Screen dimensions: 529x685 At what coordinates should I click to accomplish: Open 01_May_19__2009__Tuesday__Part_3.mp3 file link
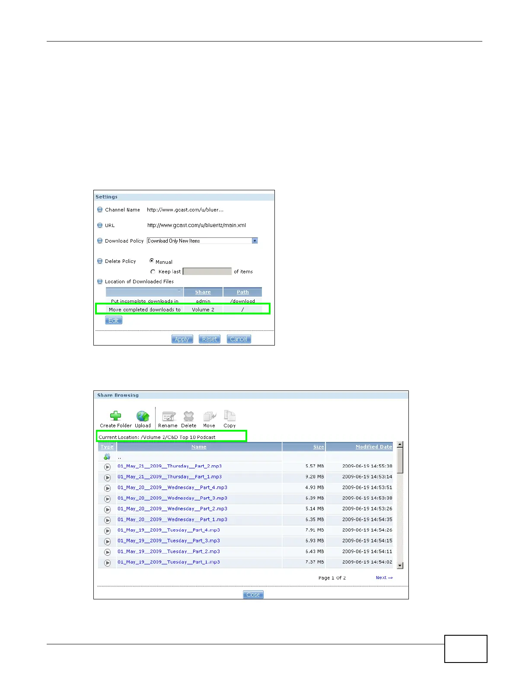169,541
